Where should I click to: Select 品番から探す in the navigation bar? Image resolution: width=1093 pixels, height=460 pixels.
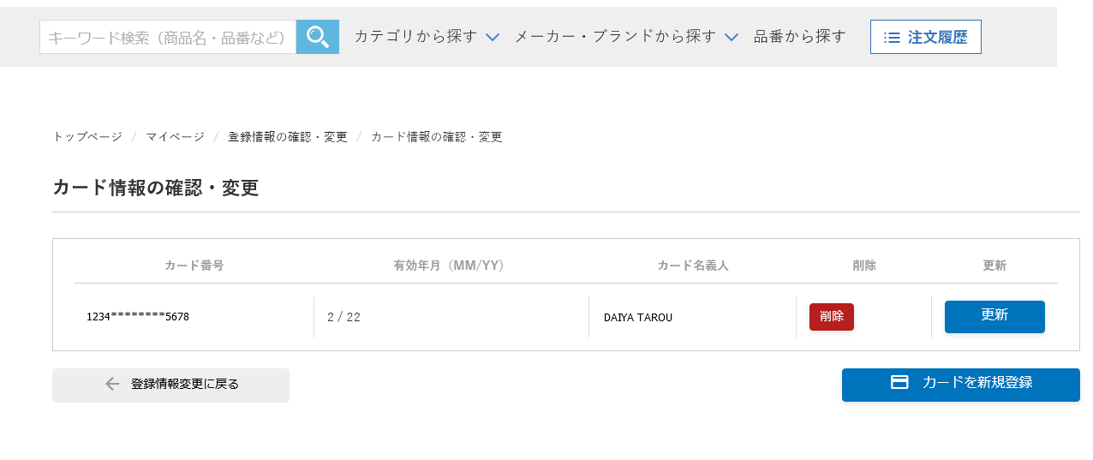coord(800,37)
